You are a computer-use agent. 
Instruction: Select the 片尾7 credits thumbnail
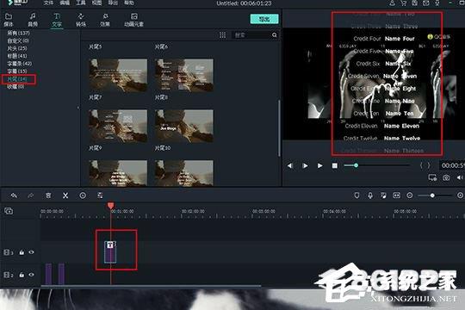coord(118,126)
